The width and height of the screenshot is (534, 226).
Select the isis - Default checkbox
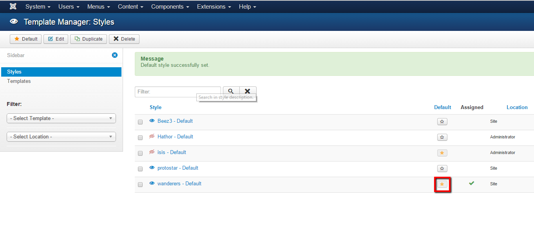click(140, 153)
